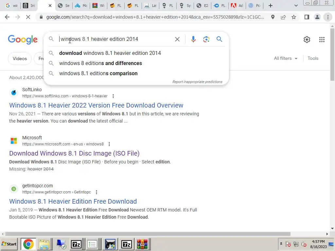
Task: Open the Chrome profile menu
Action: (x=317, y=17)
